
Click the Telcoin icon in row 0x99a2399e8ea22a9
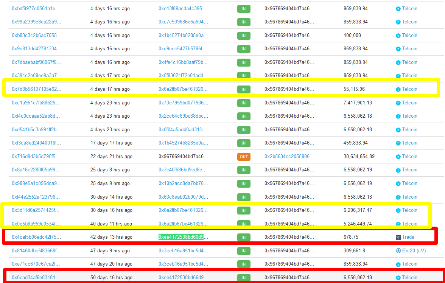[x=398, y=22]
